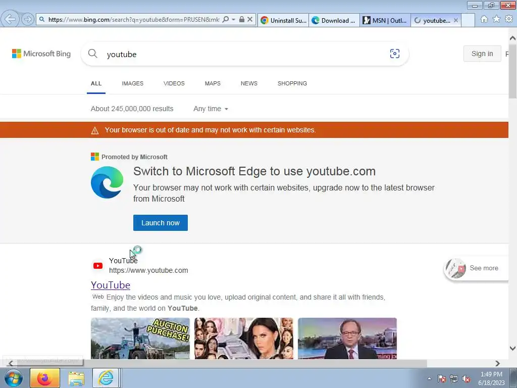Click the red YouTube favicon in result
The height and width of the screenshot is (388, 517).
pyautogui.click(x=98, y=266)
